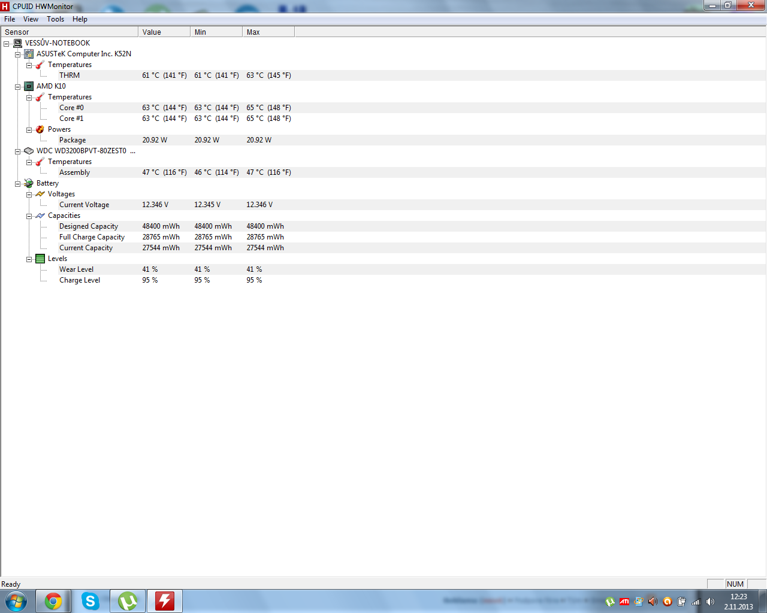Click the 20.92 W value cell

155,140
